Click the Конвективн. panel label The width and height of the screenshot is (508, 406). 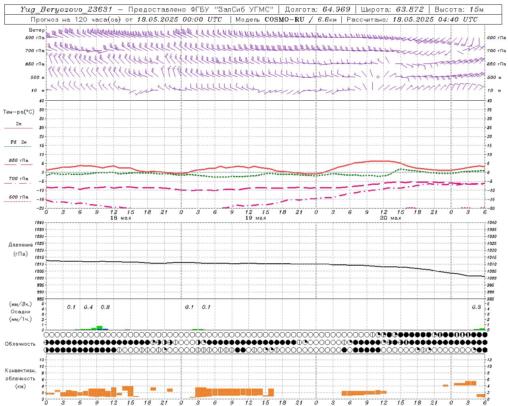point(20,371)
